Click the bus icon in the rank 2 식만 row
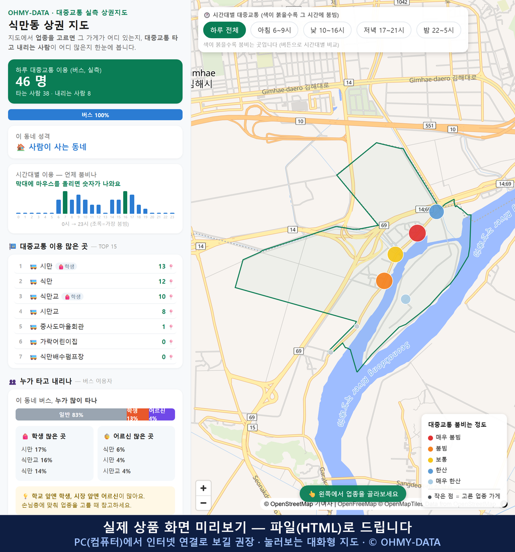515x552 pixels. click(x=34, y=282)
